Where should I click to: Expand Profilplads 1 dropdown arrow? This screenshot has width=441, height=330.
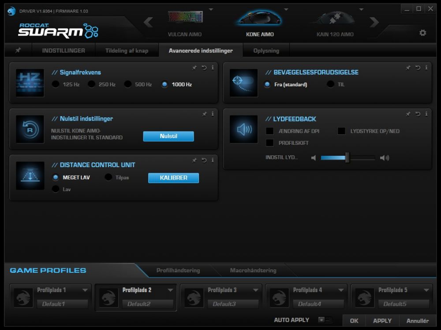click(x=85, y=290)
